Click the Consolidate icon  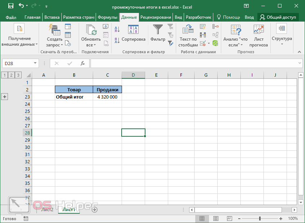coord(215,27)
